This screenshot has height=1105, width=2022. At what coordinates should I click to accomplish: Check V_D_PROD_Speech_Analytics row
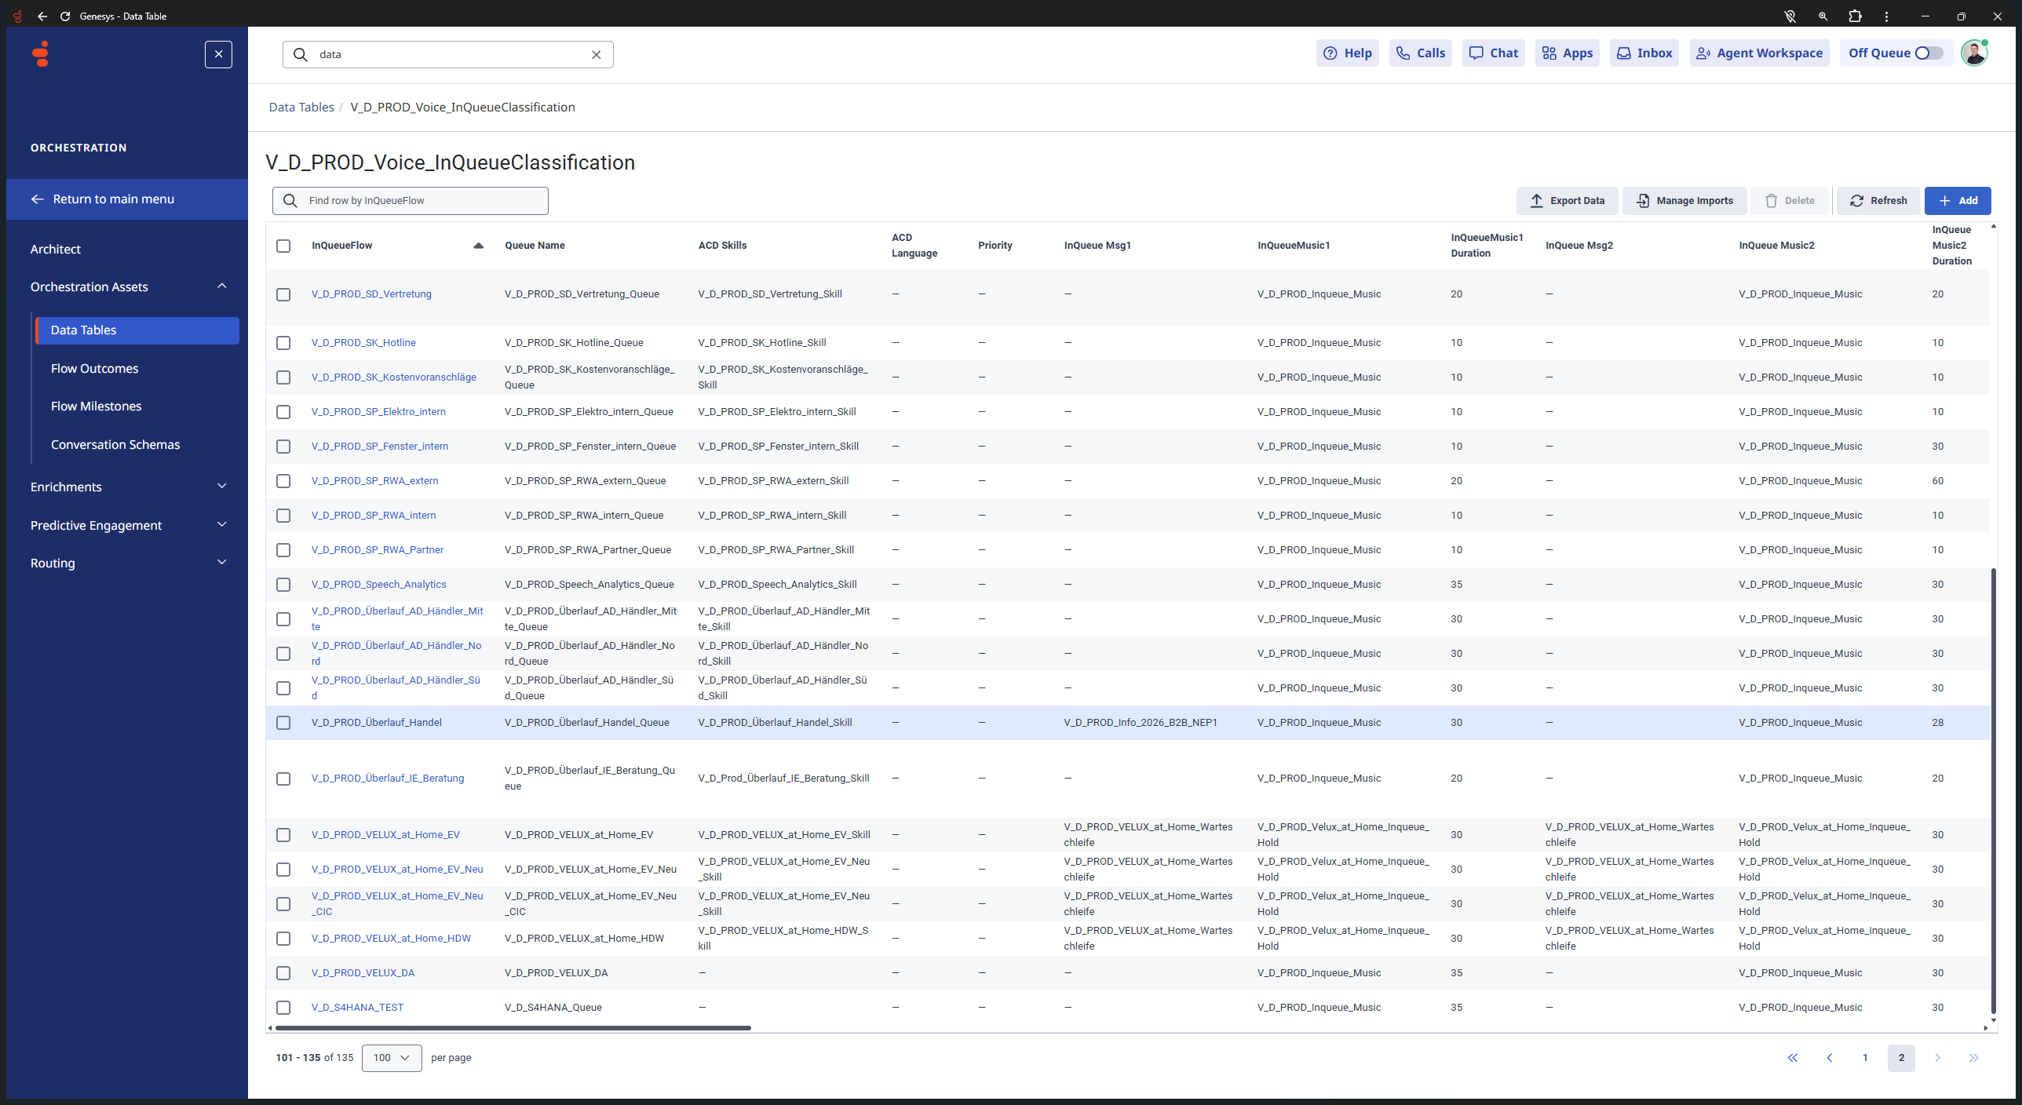pos(283,585)
